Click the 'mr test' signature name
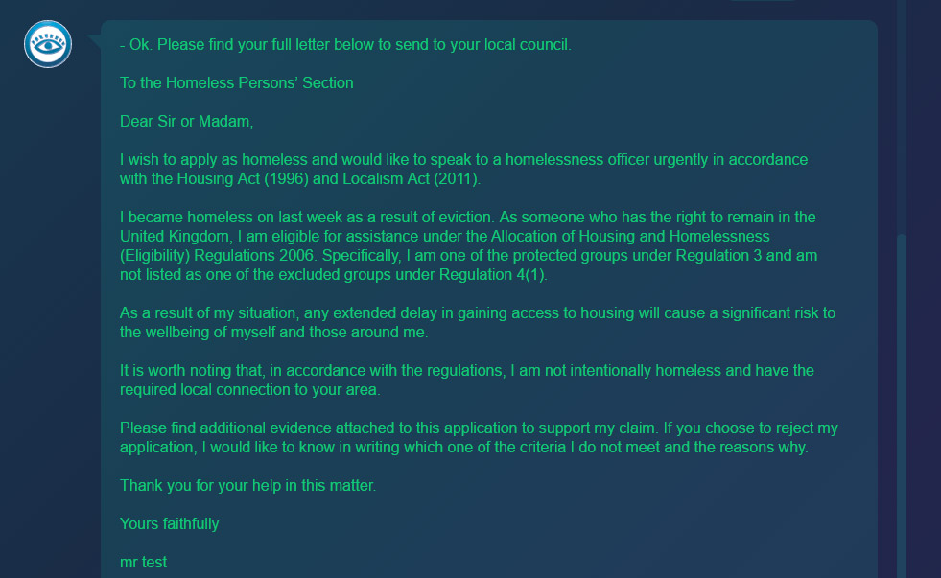 (x=143, y=562)
